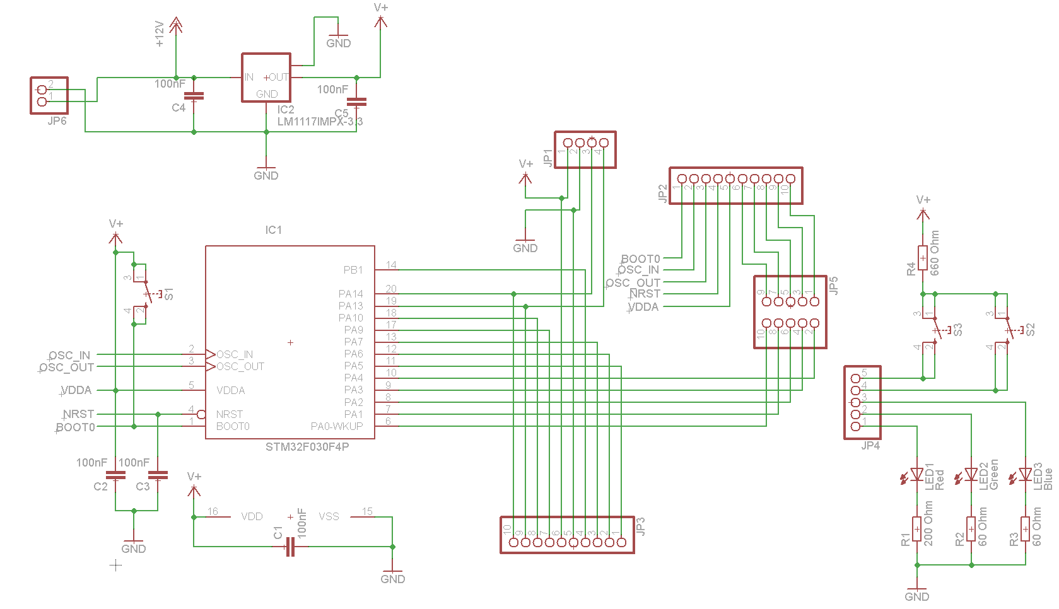
Task: Click the +12V supply arrow symbol
Action: (x=176, y=25)
